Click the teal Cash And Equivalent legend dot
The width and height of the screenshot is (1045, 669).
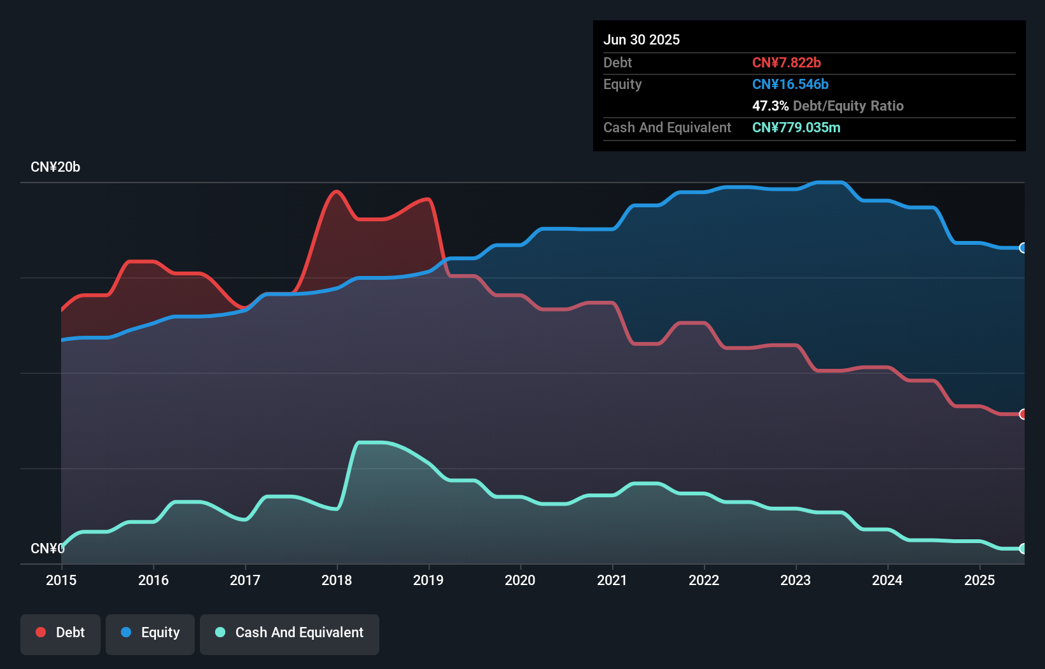click(x=220, y=632)
